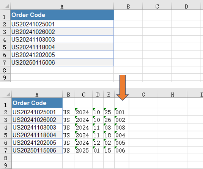
Task: Select column C header in the upper sheet
Action: [x=157, y=6]
